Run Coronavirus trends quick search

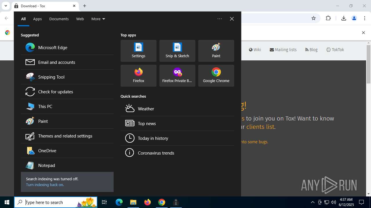pos(177,153)
